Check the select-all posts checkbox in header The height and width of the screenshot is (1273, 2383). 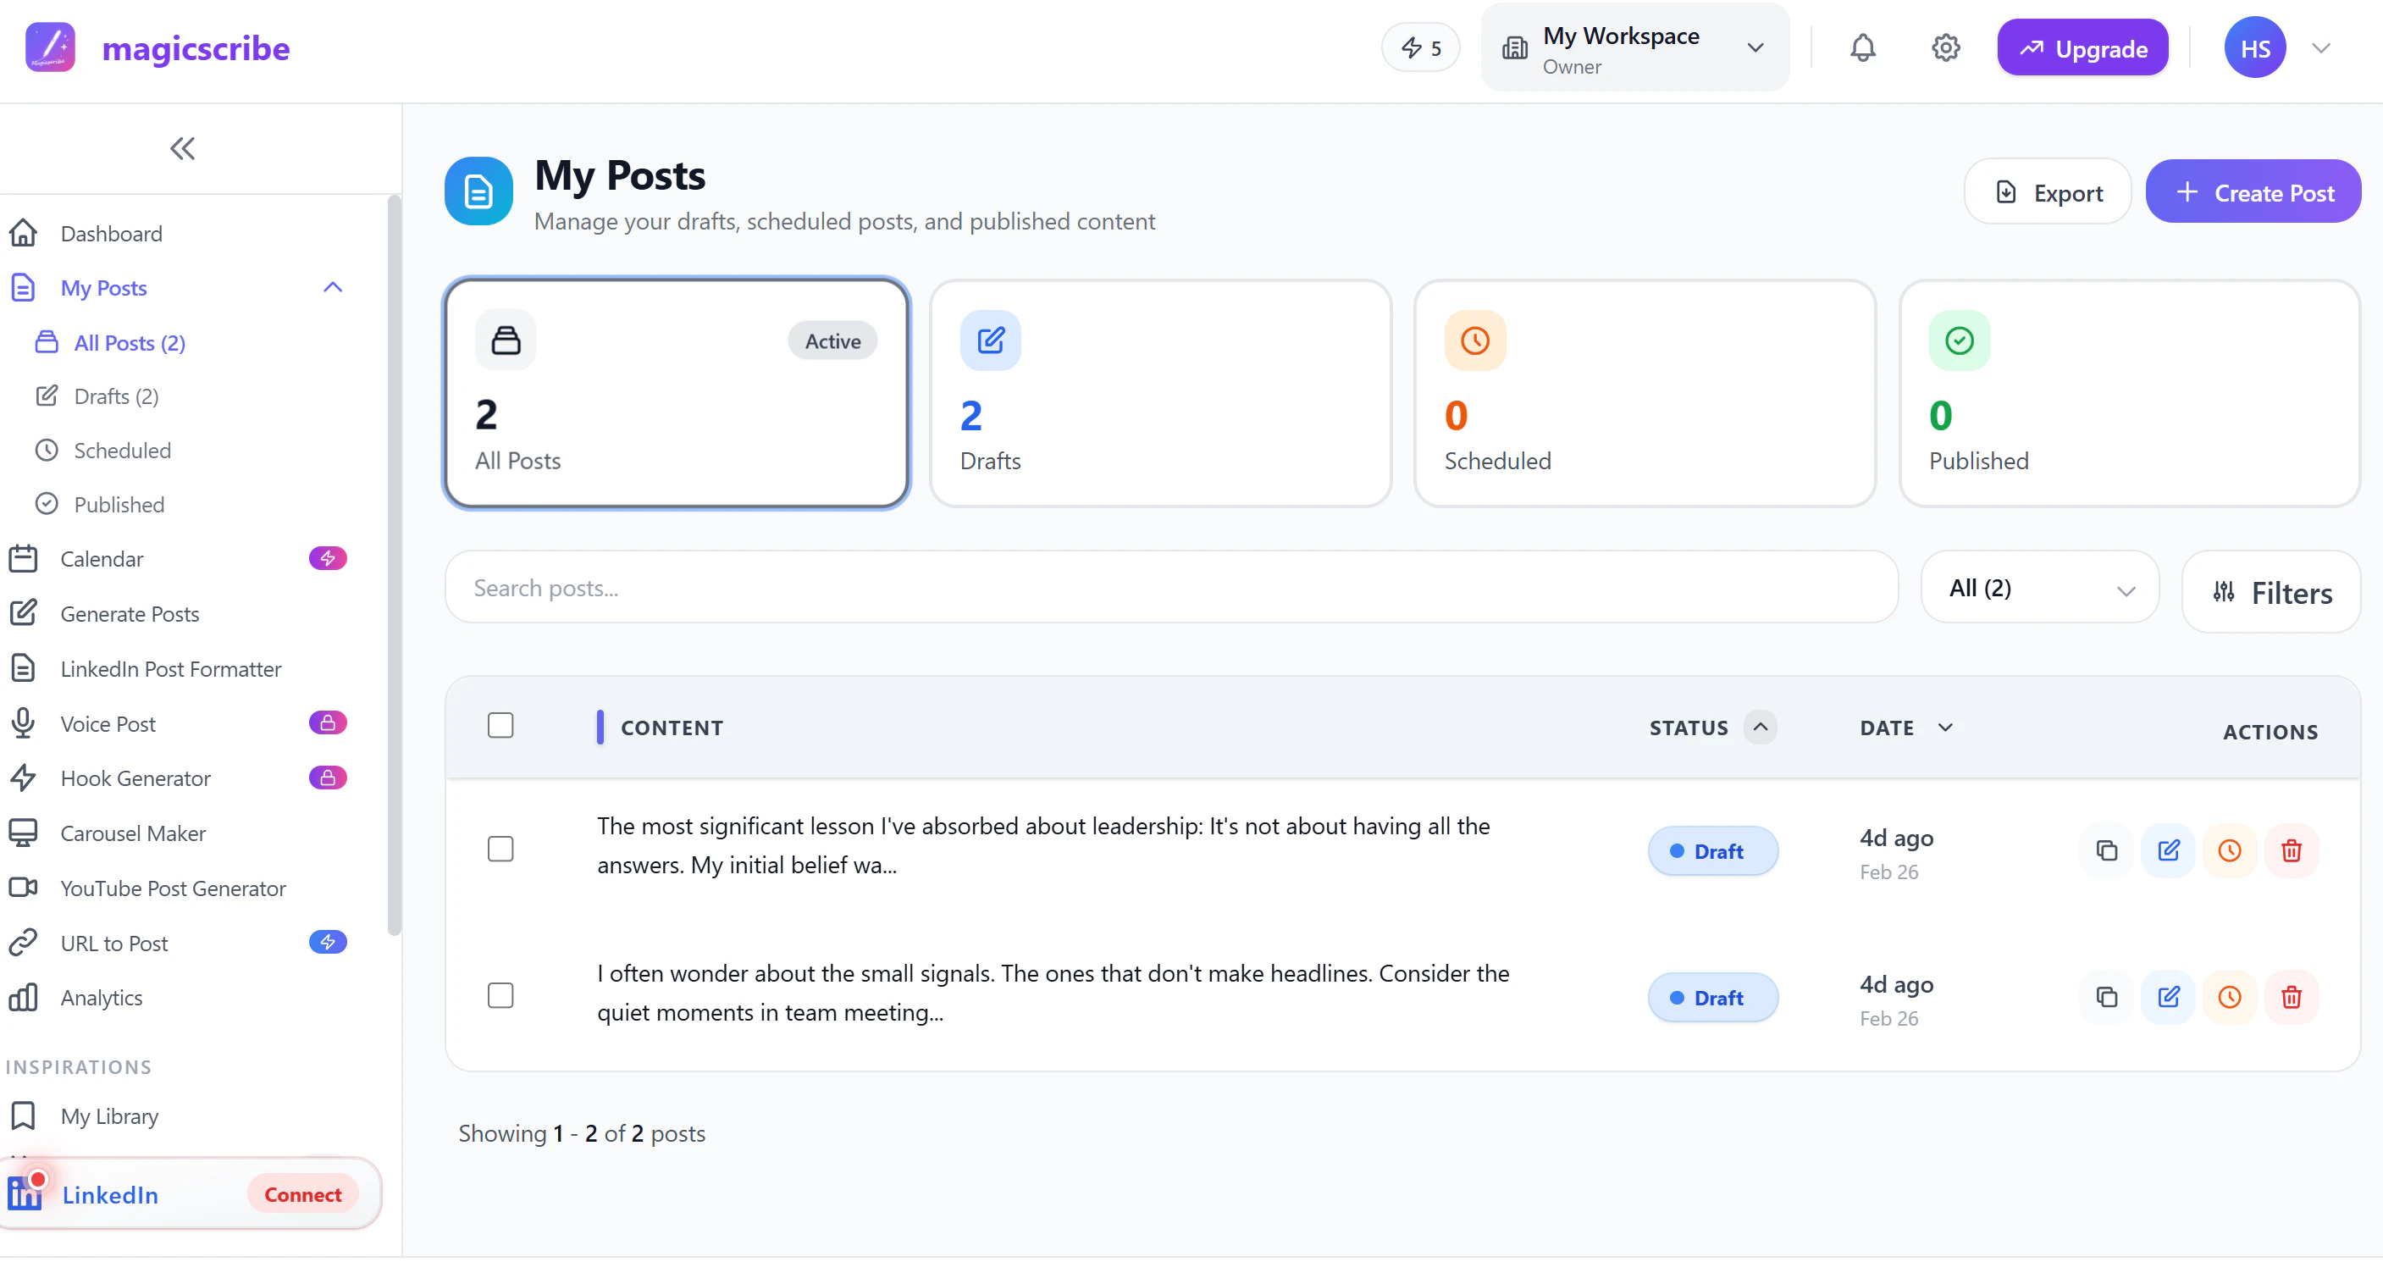tap(500, 725)
